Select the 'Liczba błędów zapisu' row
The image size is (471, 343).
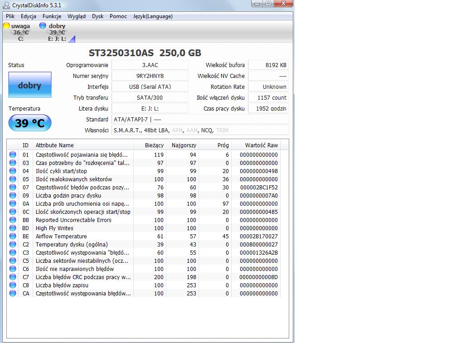(144, 285)
